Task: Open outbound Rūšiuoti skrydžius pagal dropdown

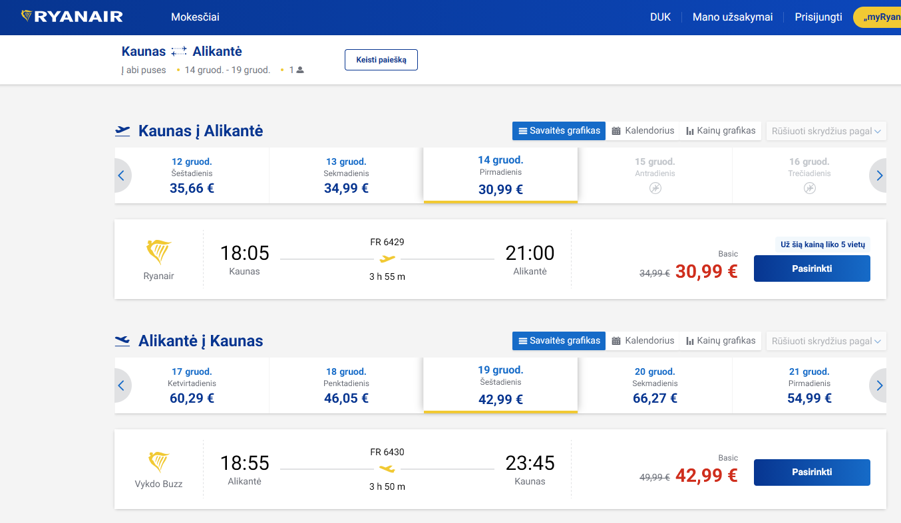Action: coord(826,131)
